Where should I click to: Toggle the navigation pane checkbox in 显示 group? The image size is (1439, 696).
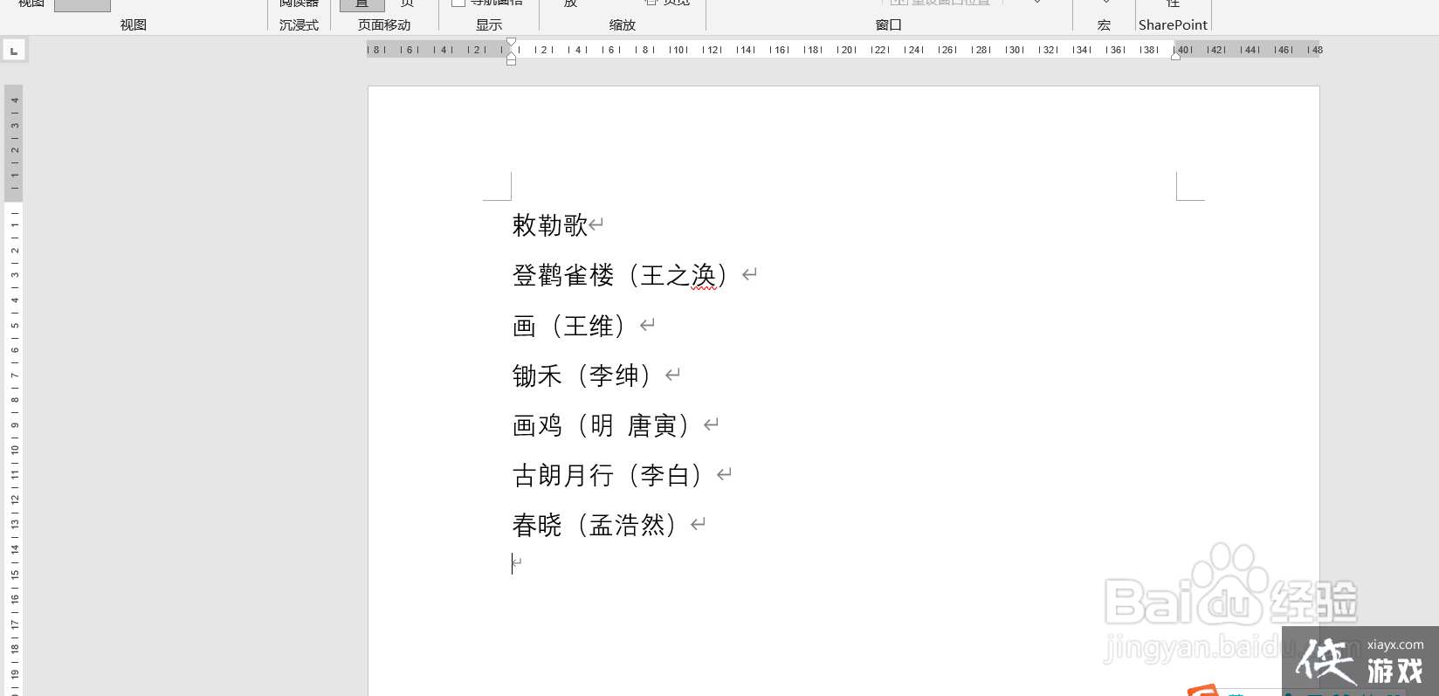[x=458, y=3]
